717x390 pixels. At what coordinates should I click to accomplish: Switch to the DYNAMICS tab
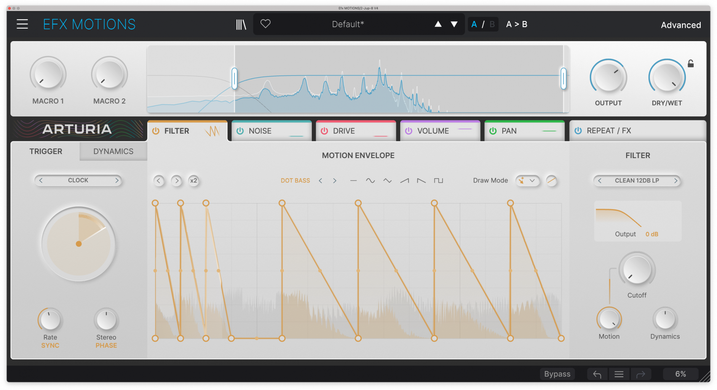coord(113,151)
